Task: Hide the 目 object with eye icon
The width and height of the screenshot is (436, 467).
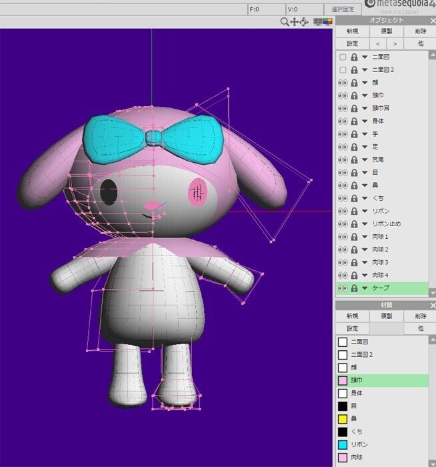Action: point(343,172)
